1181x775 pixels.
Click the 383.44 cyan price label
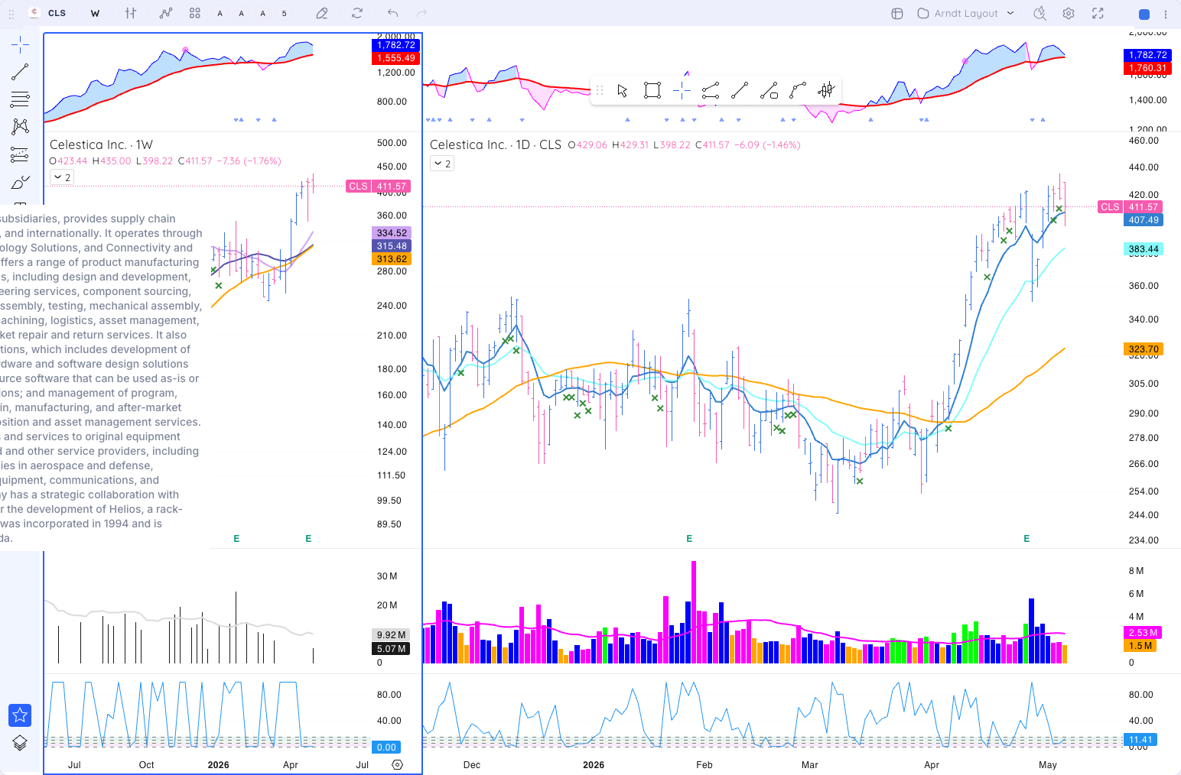tap(1144, 249)
